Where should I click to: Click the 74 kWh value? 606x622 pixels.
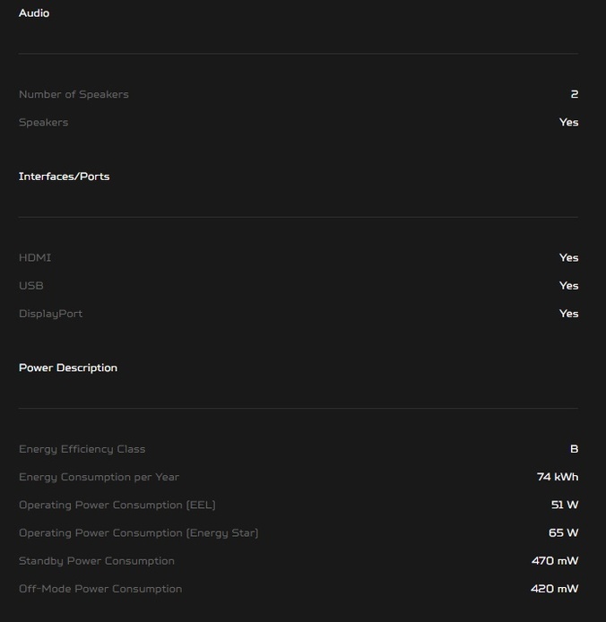click(558, 477)
